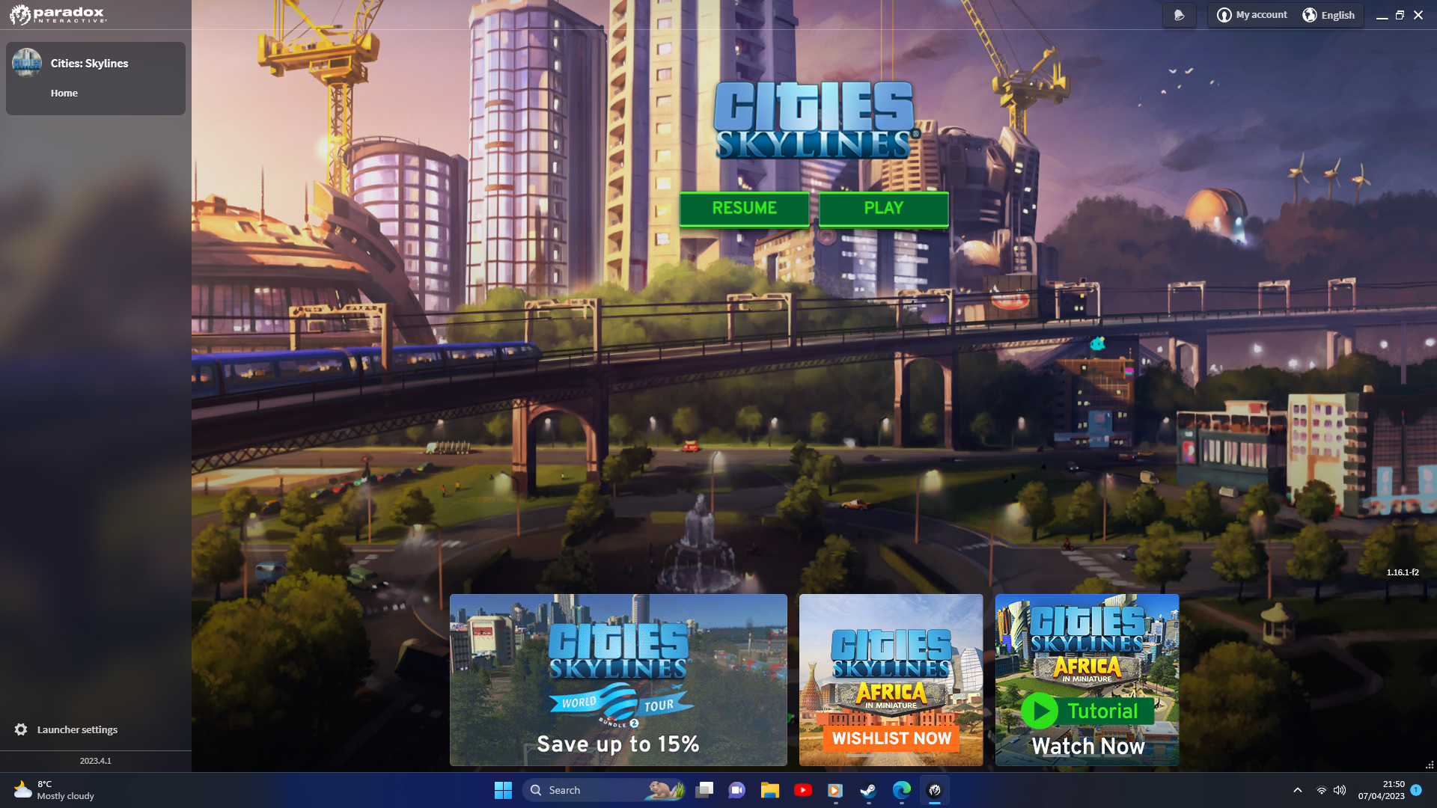This screenshot has width=1437, height=808.
Task: Click the Paradox Interactive logo
Action: coord(58,14)
